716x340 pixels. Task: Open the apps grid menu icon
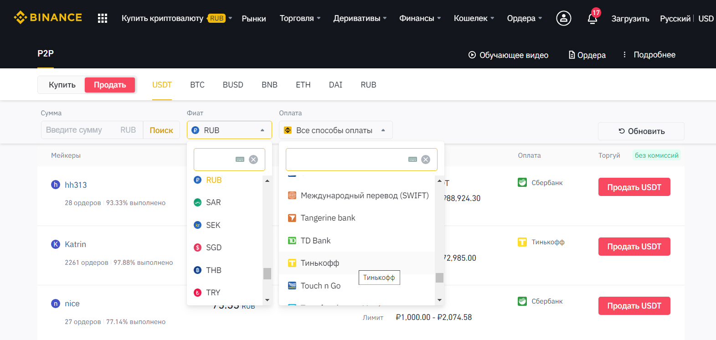coord(103,18)
